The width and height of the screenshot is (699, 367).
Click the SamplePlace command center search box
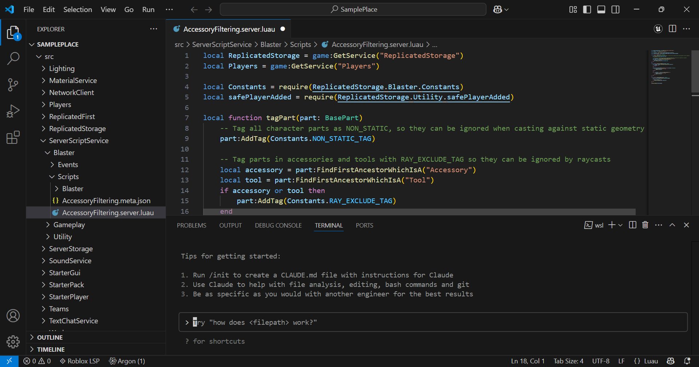(353, 9)
